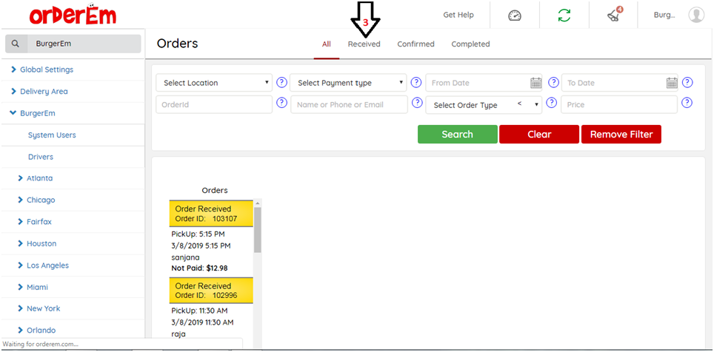714x352 pixels.
Task: Open the To Date calendar icon
Action: tap(672, 83)
